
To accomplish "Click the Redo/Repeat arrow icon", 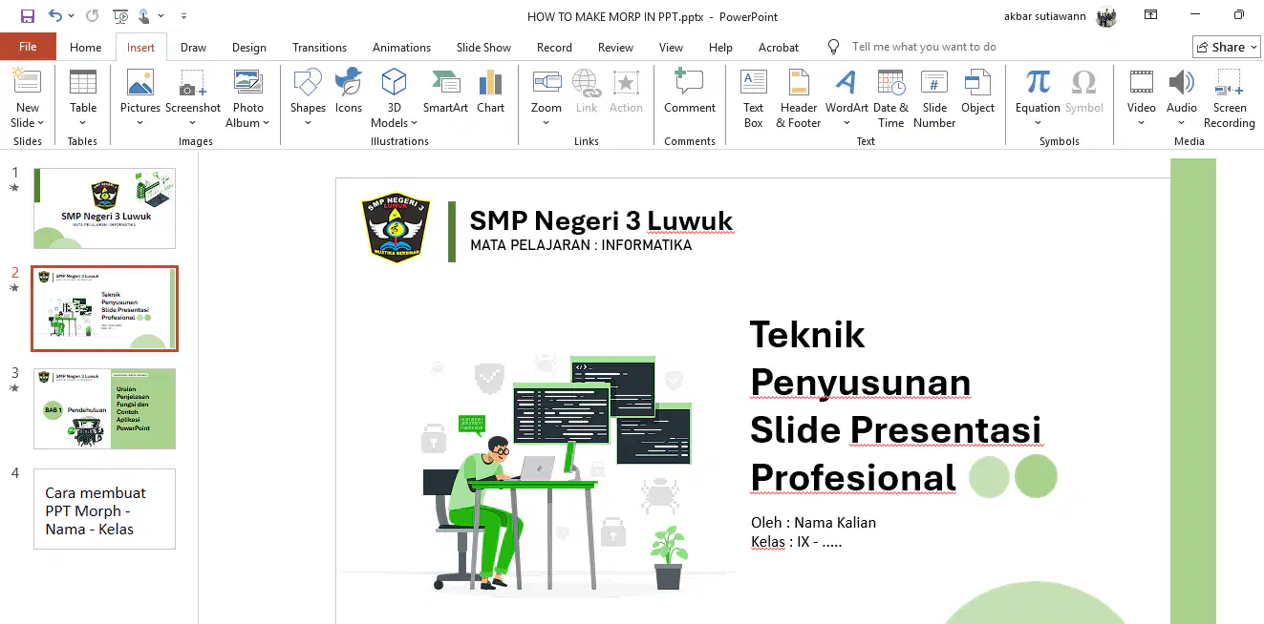I will click(x=92, y=16).
